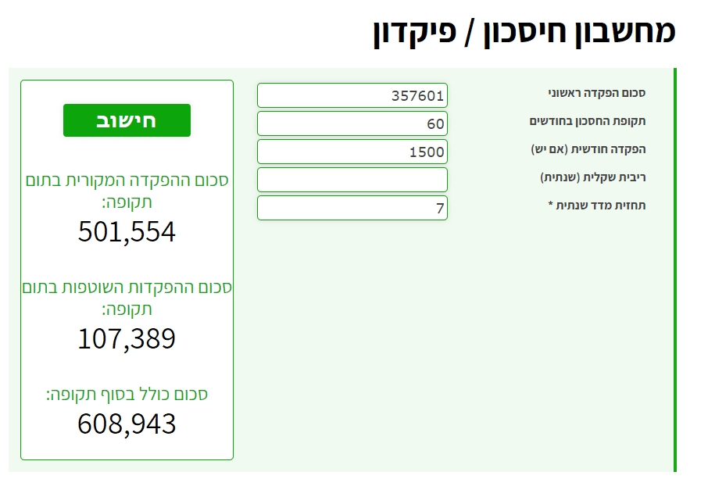Image resolution: width=708 pixels, height=479 pixels.
Task: Click the סכום כולל בסוף תקופה heading
Action: (x=127, y=395)
